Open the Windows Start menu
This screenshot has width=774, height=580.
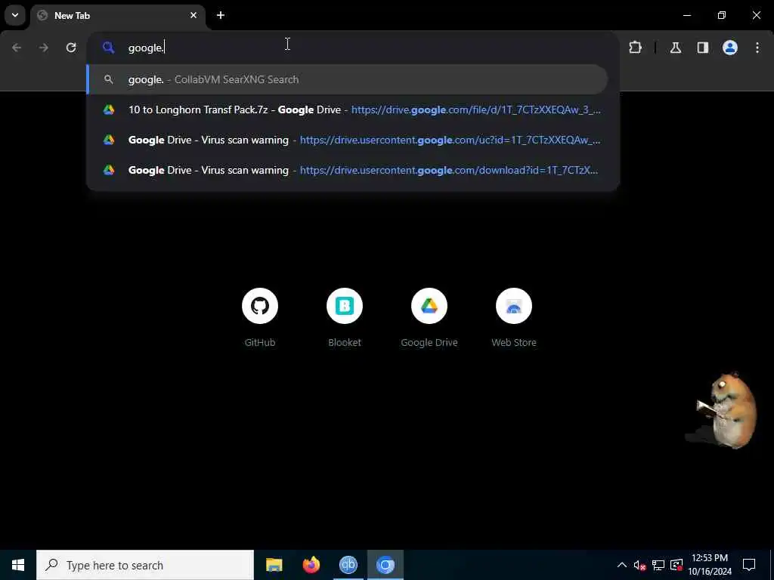point(18,565)
